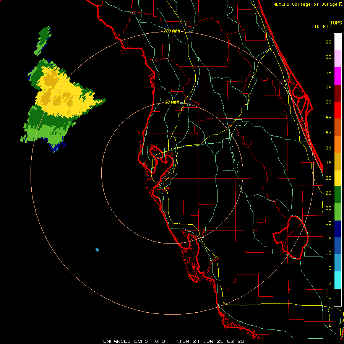The height and width of the screenshot is (344, 344).
Task: Click the TH threshold legend label
Action: click(328, 299)
